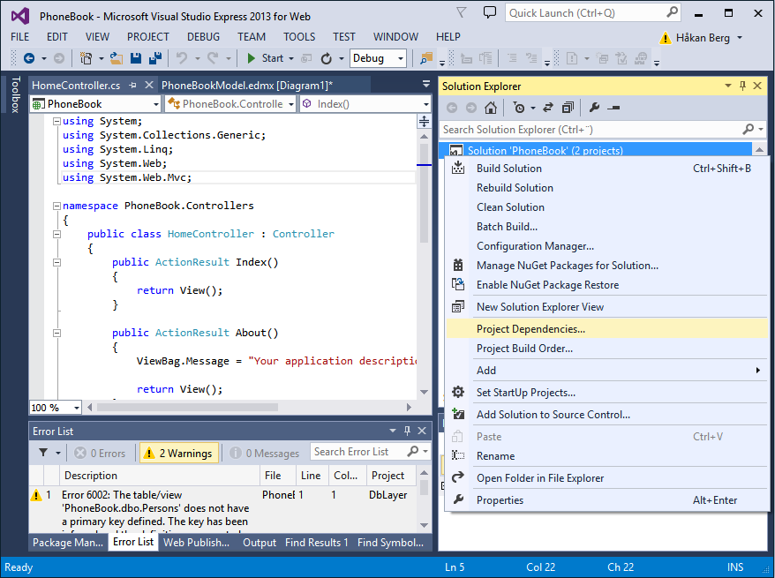Select Set StartUp Projects... option
Screen dimensions: 775x578
[x=607, y=393]
